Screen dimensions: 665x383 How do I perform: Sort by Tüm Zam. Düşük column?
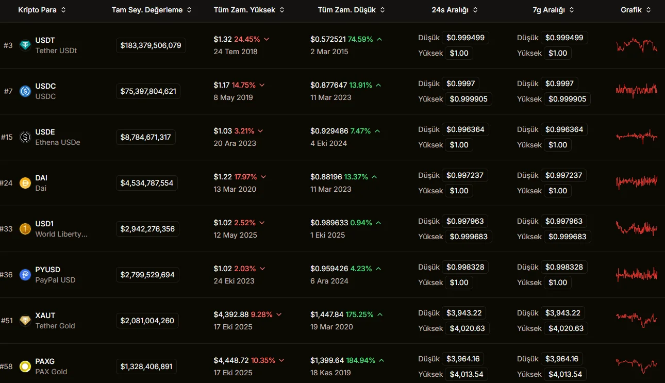(x=350, y=10)
